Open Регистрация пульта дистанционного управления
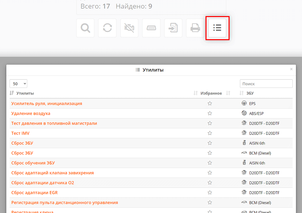Screen dimensions: 302x213 click(x=65, y=203)
